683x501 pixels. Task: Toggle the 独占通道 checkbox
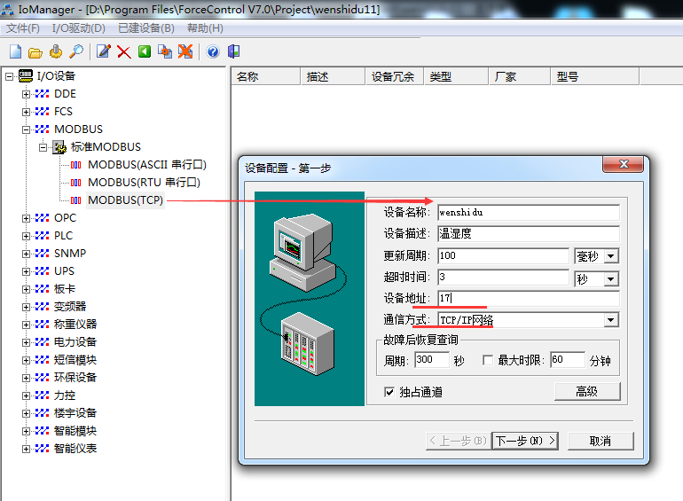[389, 392]
